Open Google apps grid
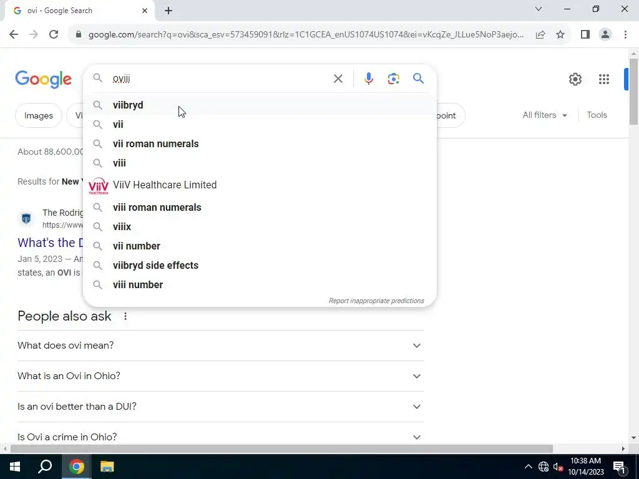639x479 pixels. click(603, 79)
